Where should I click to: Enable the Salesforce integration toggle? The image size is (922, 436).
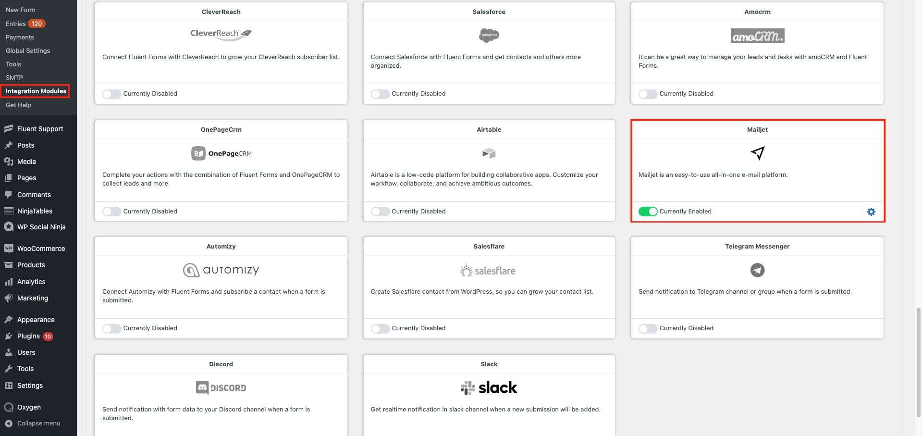380,94
